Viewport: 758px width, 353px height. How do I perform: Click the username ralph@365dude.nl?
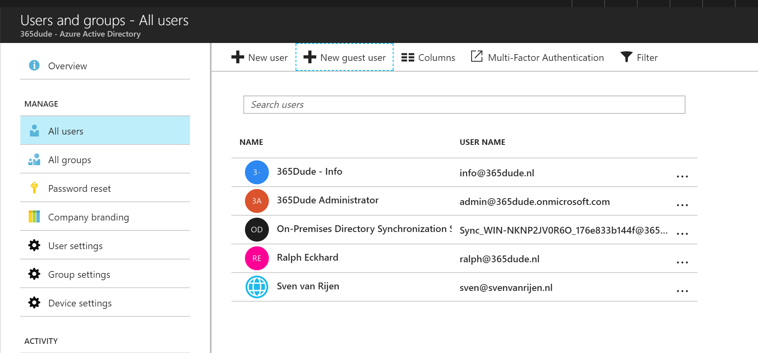point(499,259)
